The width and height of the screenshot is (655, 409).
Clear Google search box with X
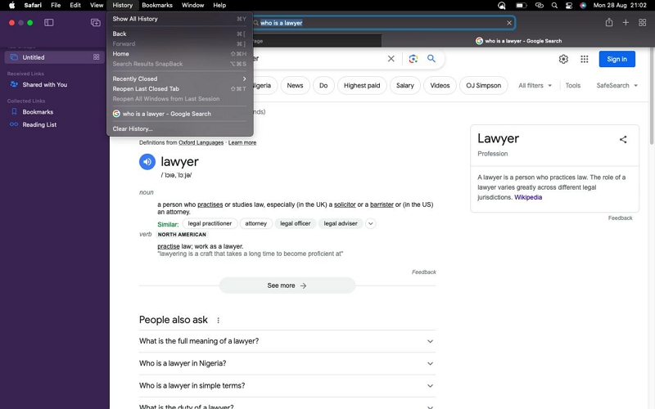391,59
